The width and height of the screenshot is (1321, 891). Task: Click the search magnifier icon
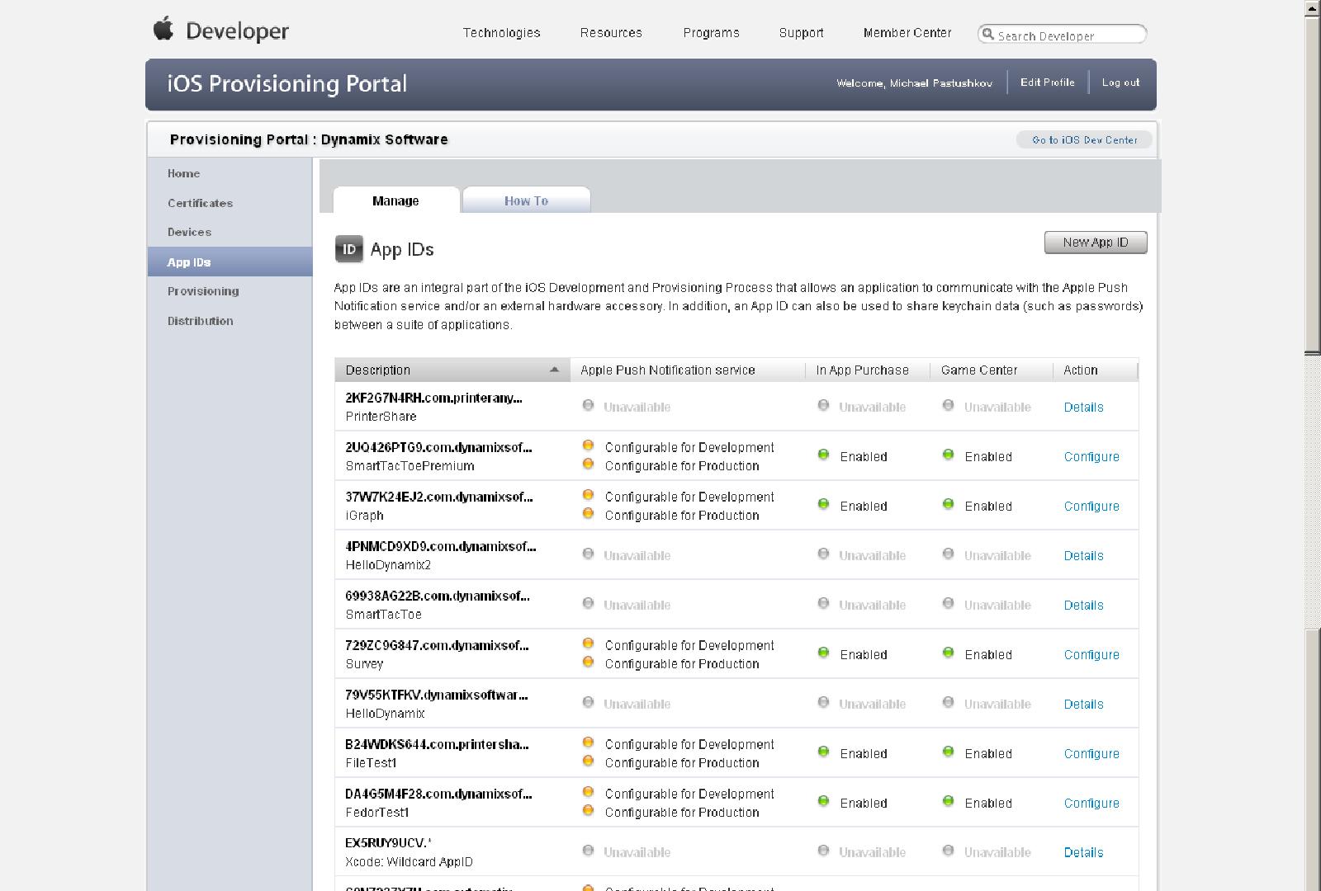[987, 35]
